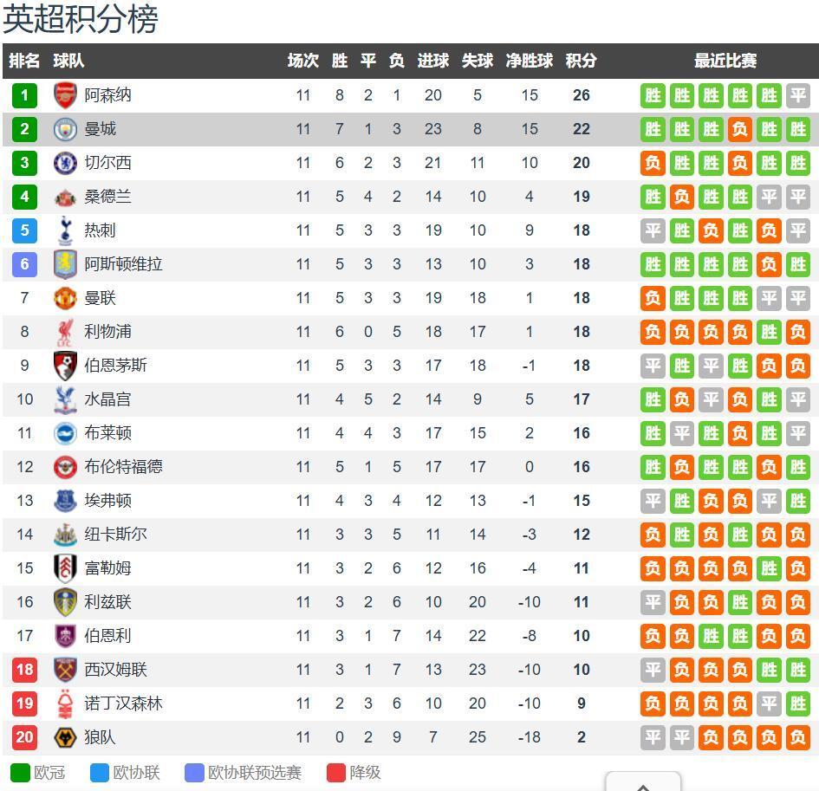
Task: Click the Liverpool club crest icon
Action: click(x=65, y=332)
